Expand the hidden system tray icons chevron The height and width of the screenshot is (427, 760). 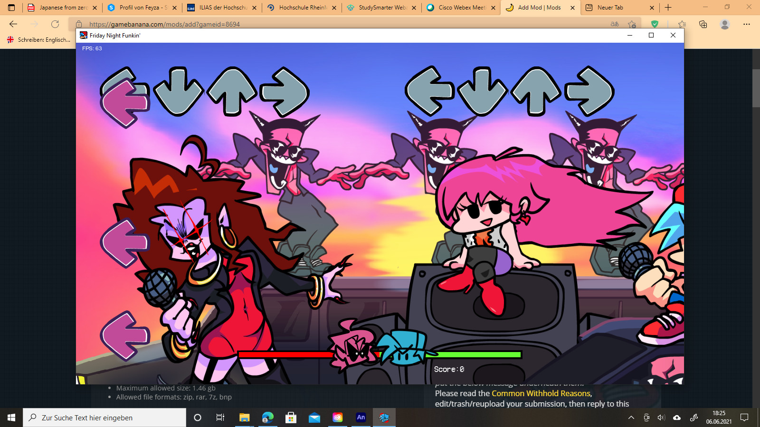pyautogui.click(x=631, y=418)
